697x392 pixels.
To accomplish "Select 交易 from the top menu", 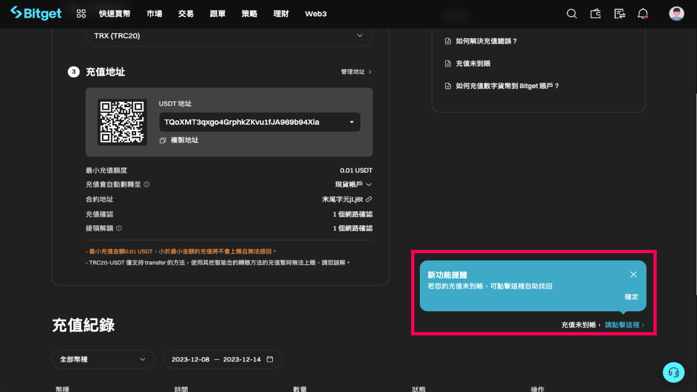I will point(186,14).
